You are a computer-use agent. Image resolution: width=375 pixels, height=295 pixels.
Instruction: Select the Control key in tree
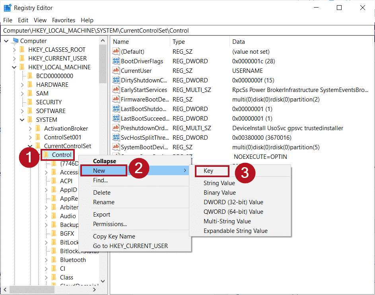[x=62, y=155]
